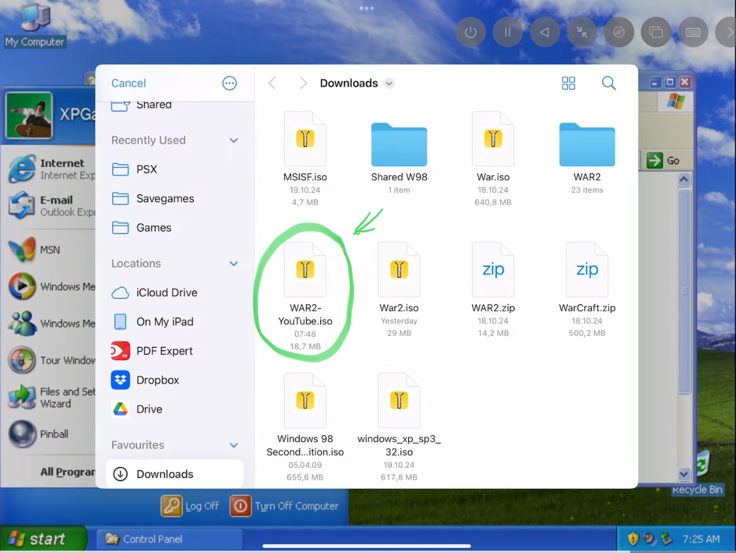The image size is (736, 553).
Task: Click the Windows XP start button
Action: (x=43, y=539)
